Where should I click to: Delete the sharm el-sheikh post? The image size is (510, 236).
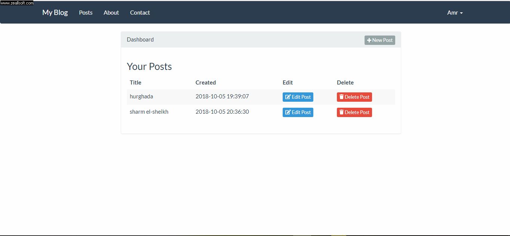point(354,112)
